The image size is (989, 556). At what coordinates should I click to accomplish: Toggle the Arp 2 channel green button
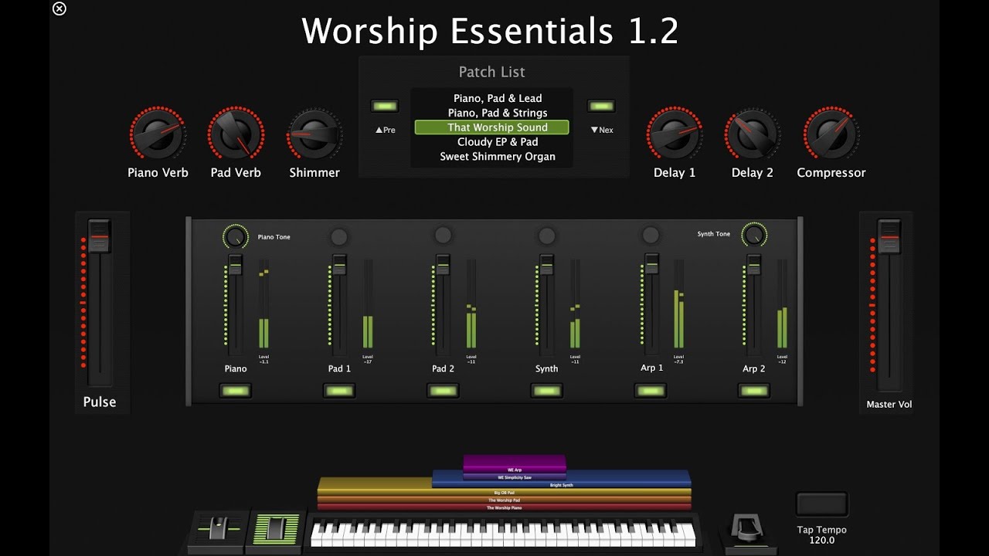click(x=754, y=391)
